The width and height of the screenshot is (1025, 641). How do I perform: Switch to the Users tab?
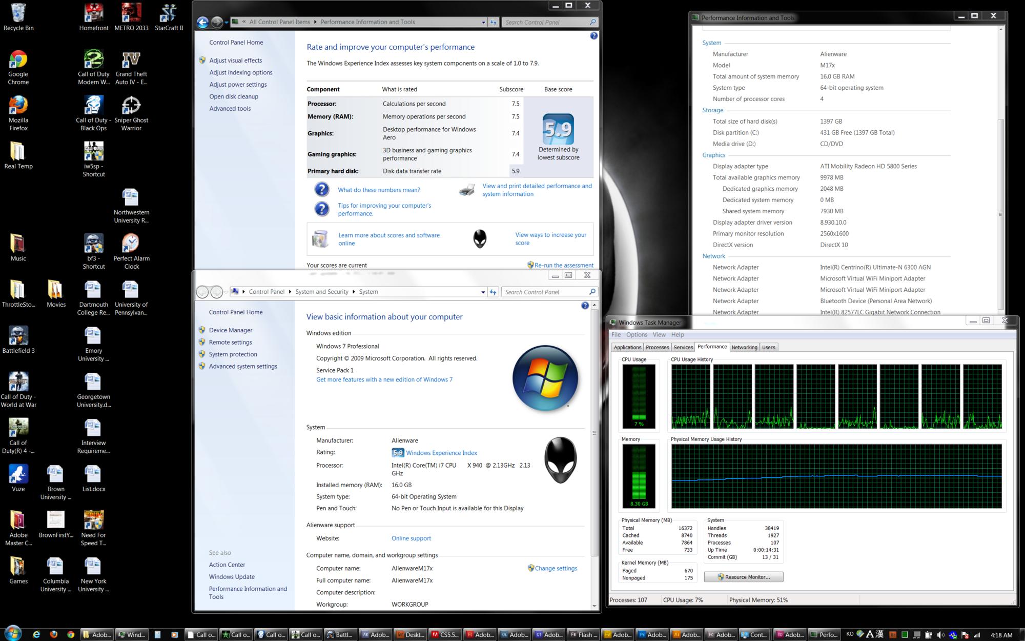pyautogui.click(x=768, y=347)
